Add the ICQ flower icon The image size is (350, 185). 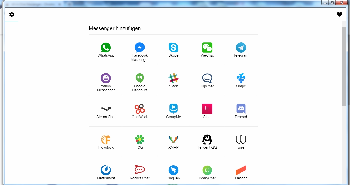pos(140,140)
